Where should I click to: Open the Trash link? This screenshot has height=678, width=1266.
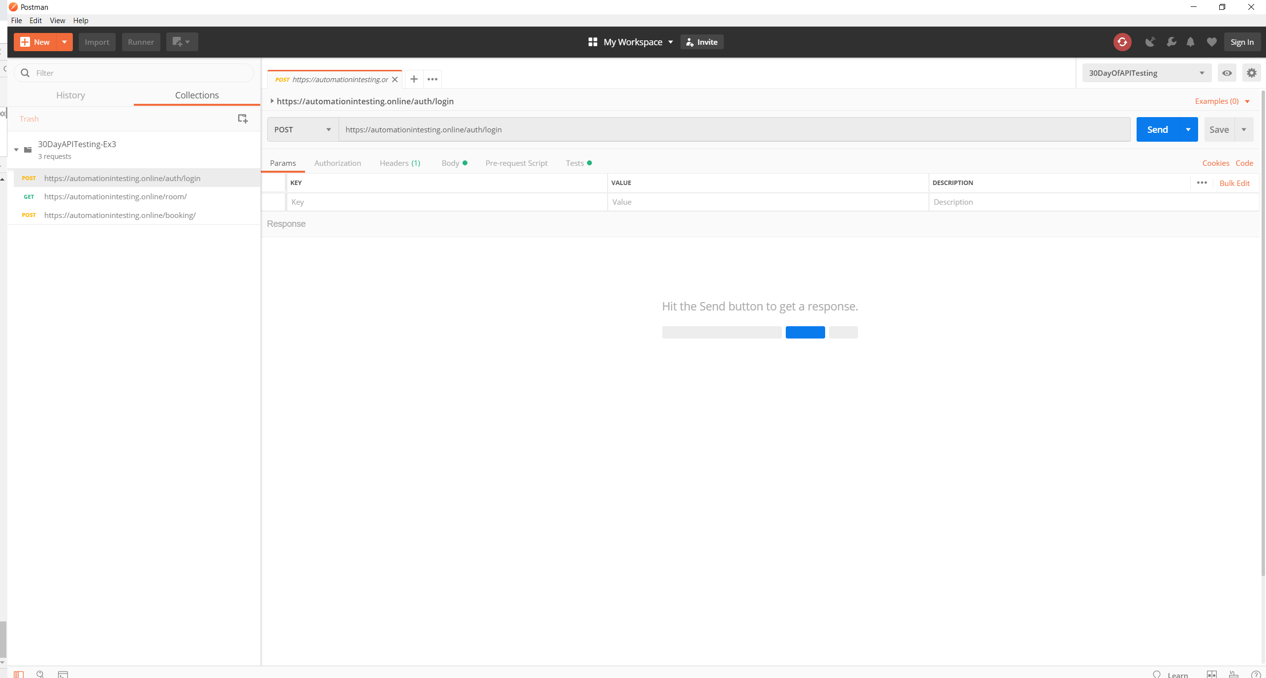pyautogui.click(x=29, y=119)
